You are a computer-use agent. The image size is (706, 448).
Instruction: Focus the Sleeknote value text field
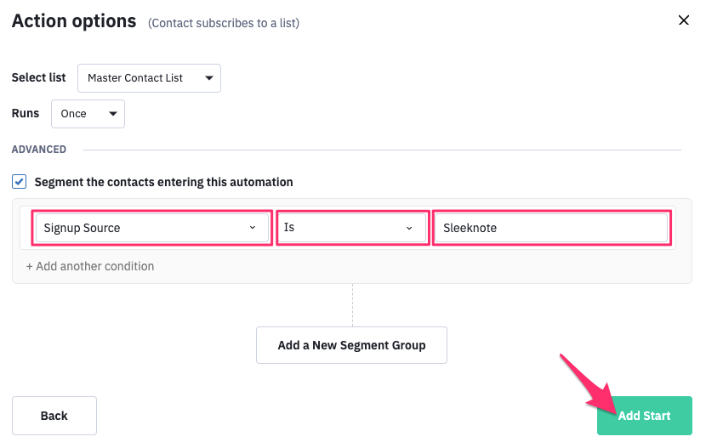tap(550, 228)
